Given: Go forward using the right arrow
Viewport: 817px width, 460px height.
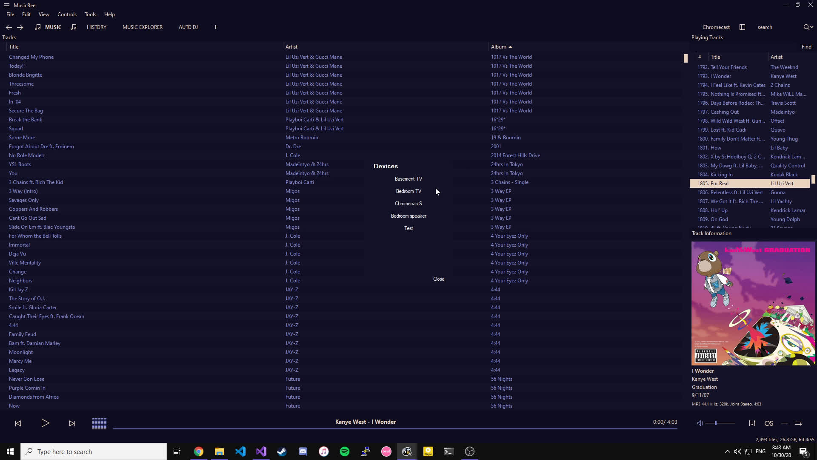Looking at the screenshot, I should coord(20,27).
